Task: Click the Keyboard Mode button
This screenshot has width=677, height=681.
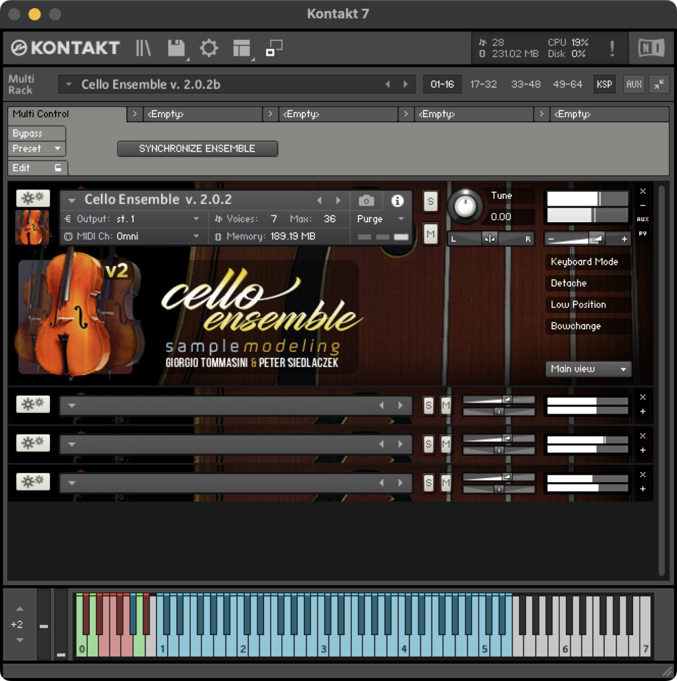Action: pos(588,262)
